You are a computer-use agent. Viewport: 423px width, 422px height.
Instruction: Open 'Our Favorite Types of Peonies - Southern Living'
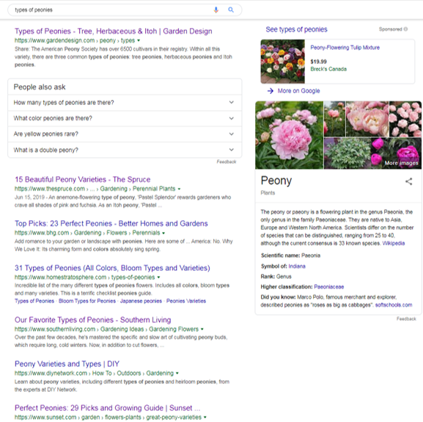point(93,320)
